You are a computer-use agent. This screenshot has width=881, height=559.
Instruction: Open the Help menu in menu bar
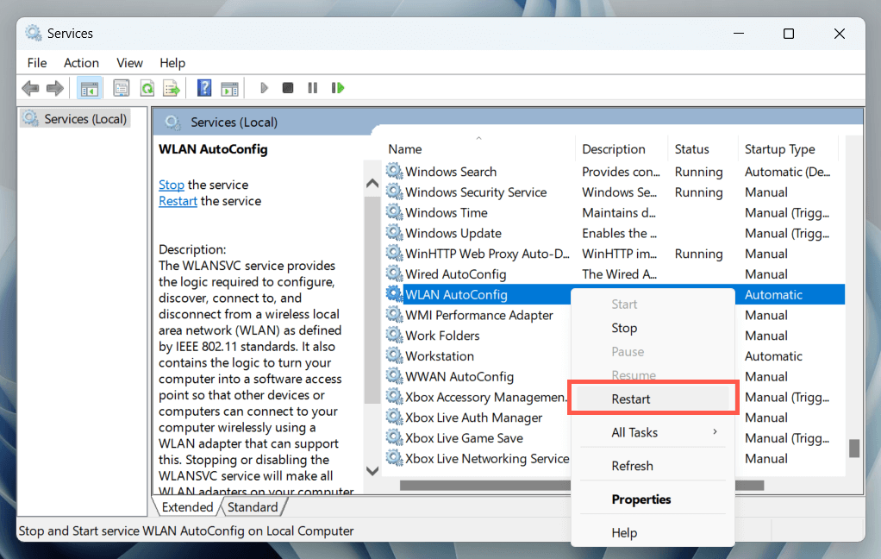click(172, 63)
